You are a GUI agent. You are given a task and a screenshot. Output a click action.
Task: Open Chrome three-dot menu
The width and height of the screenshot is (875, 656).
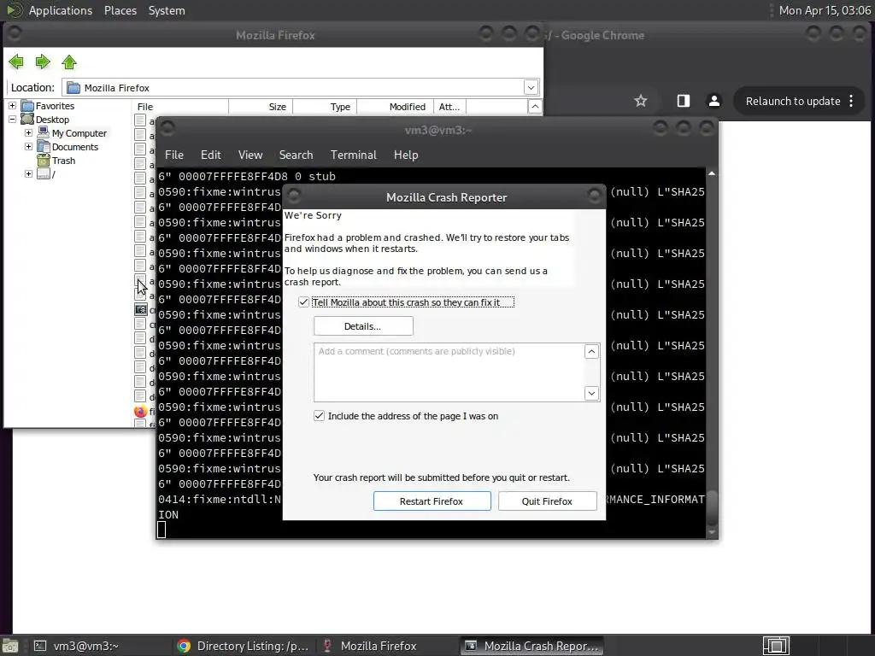851,101
